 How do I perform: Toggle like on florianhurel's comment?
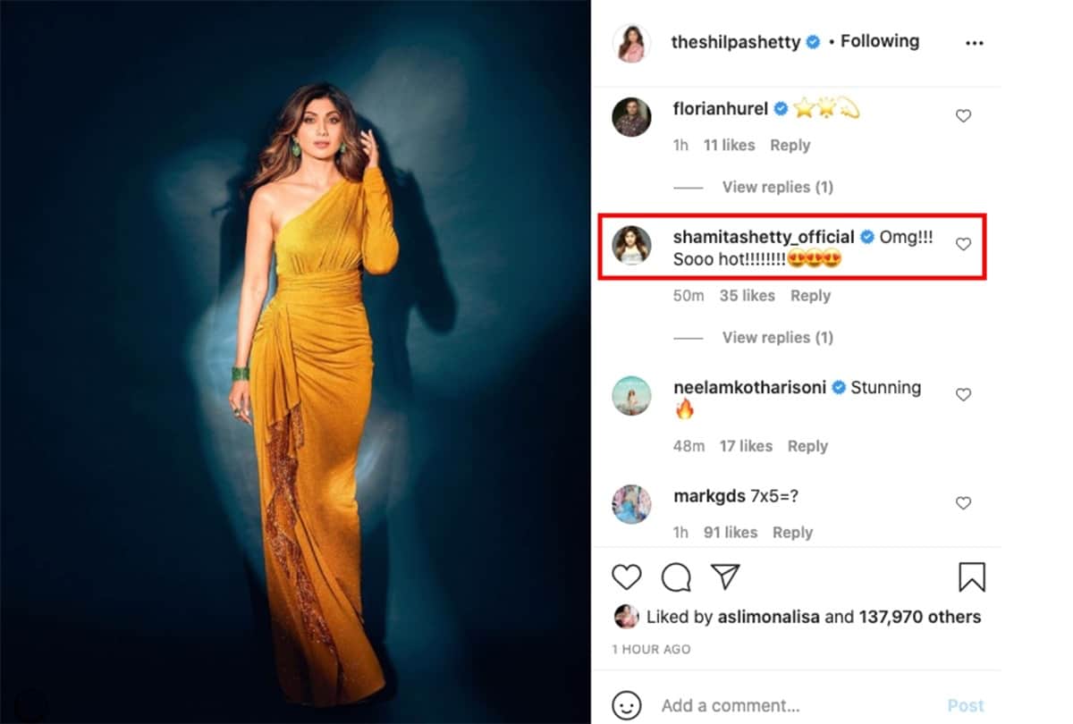(x=963, y=115)
